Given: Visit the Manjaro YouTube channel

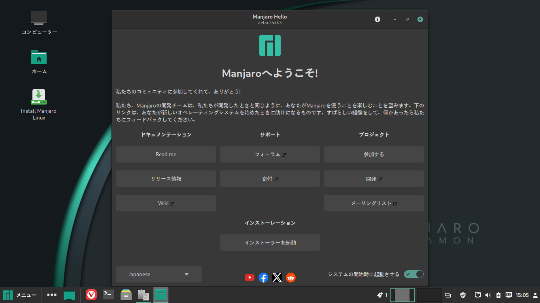Looking at the screenshot, I should tap(249, 277).
